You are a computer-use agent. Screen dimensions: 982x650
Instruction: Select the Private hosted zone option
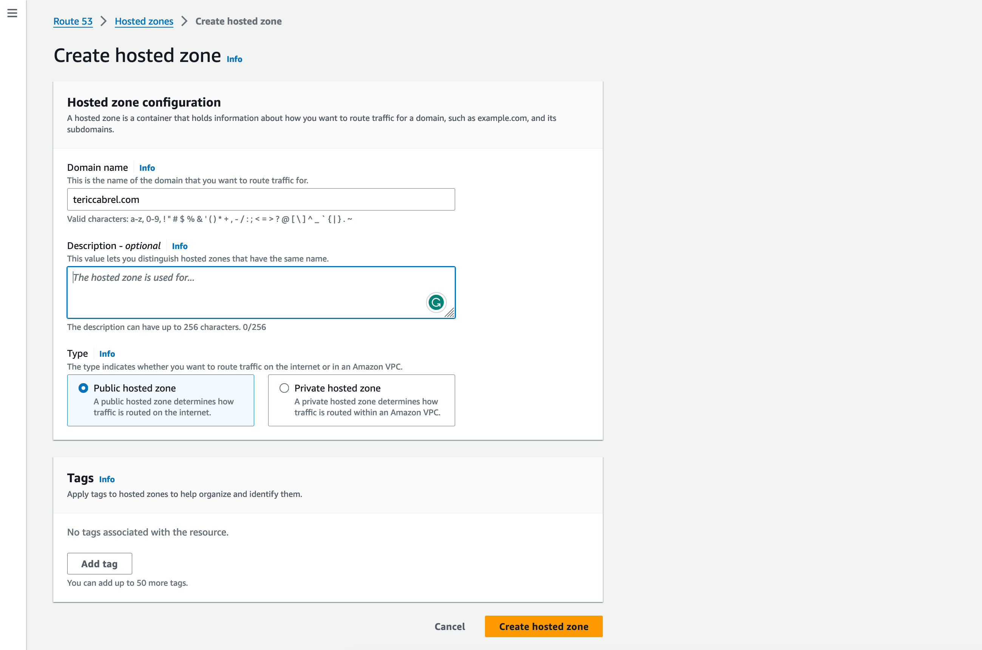tap(284, 388)
